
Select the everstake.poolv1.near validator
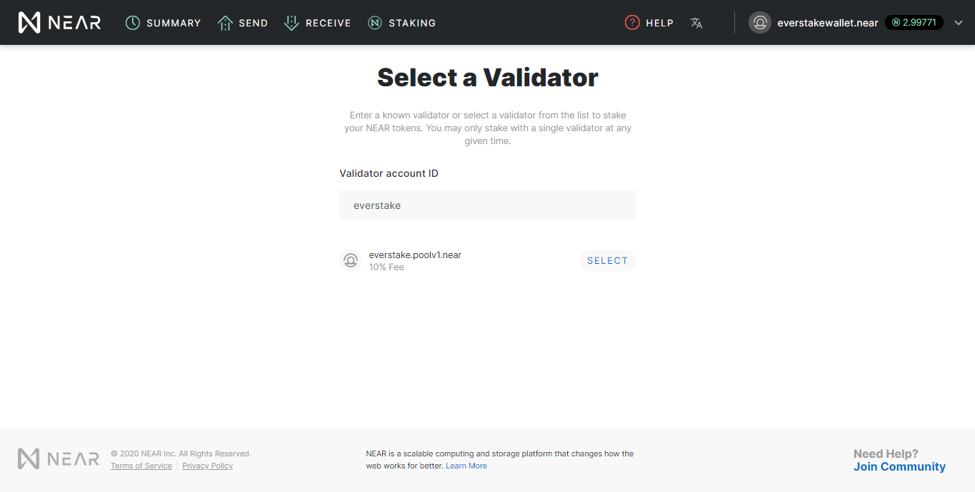click(607, 261)
